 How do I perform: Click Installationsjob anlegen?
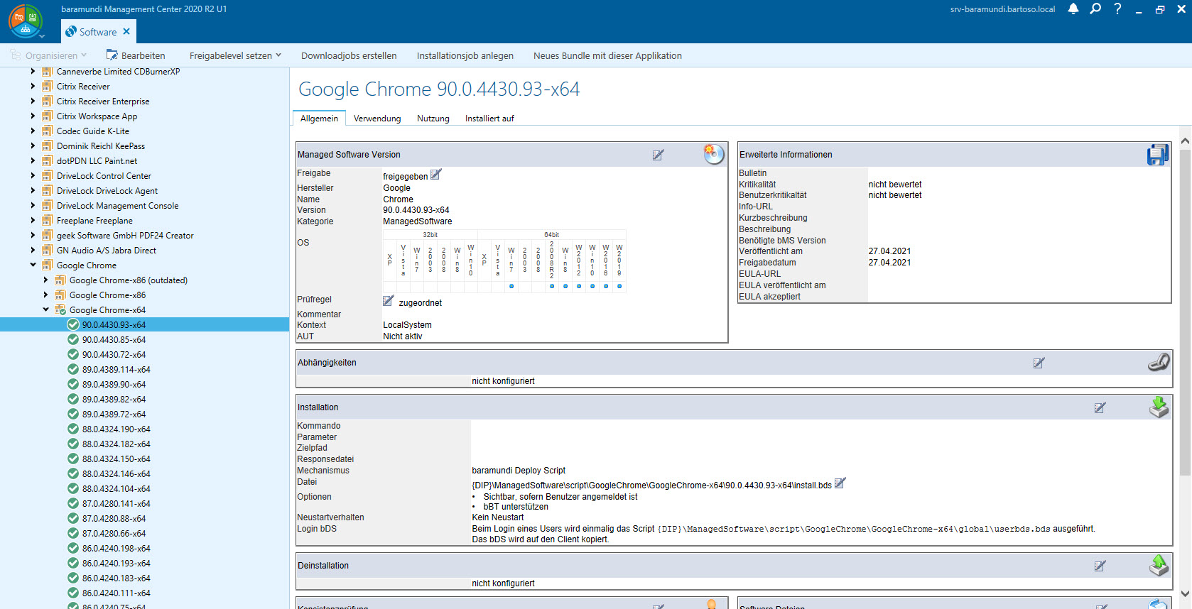(x=465, y=55)
